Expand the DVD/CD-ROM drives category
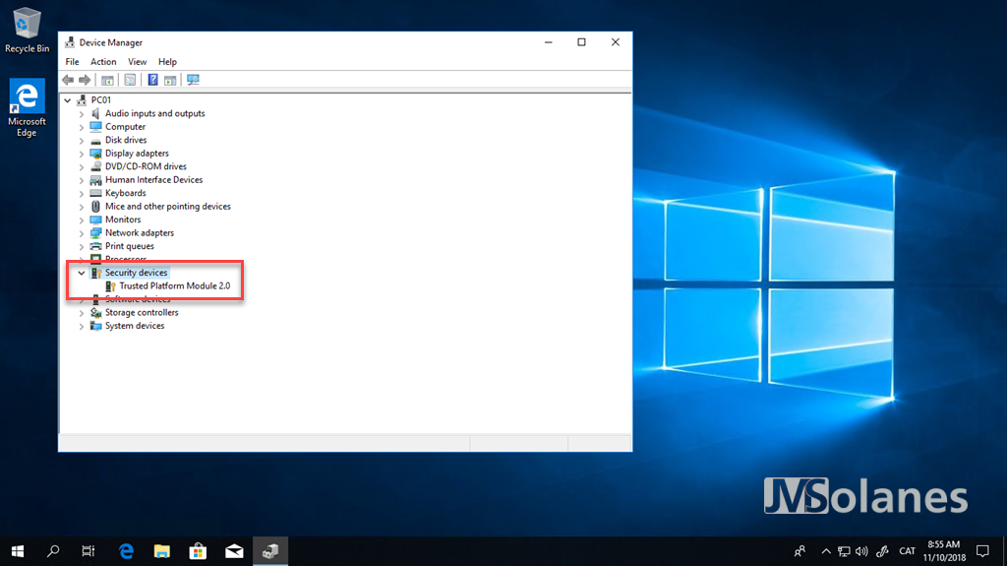This screenshot has width=1007, height=566. (82, 167)
